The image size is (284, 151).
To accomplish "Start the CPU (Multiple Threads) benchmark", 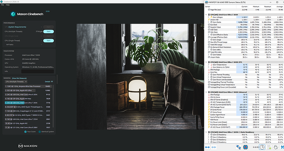I will point(48,32).
